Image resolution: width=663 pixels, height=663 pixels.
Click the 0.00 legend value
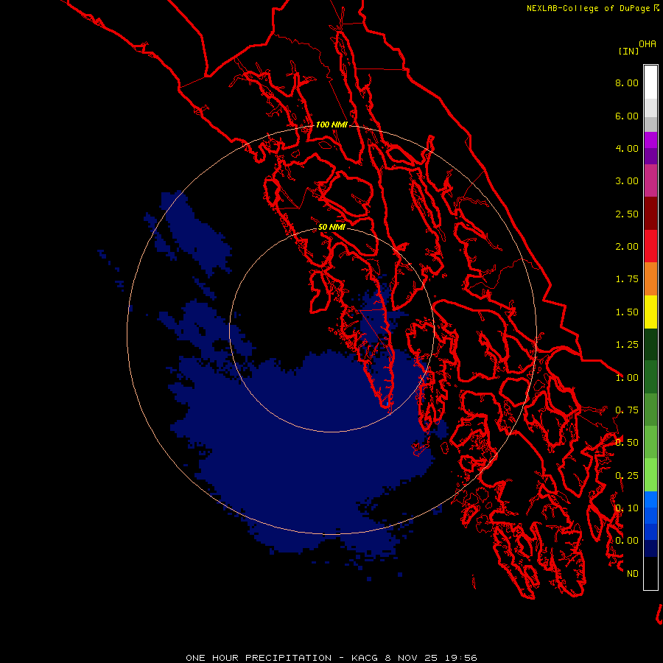[x=627, y=541]
